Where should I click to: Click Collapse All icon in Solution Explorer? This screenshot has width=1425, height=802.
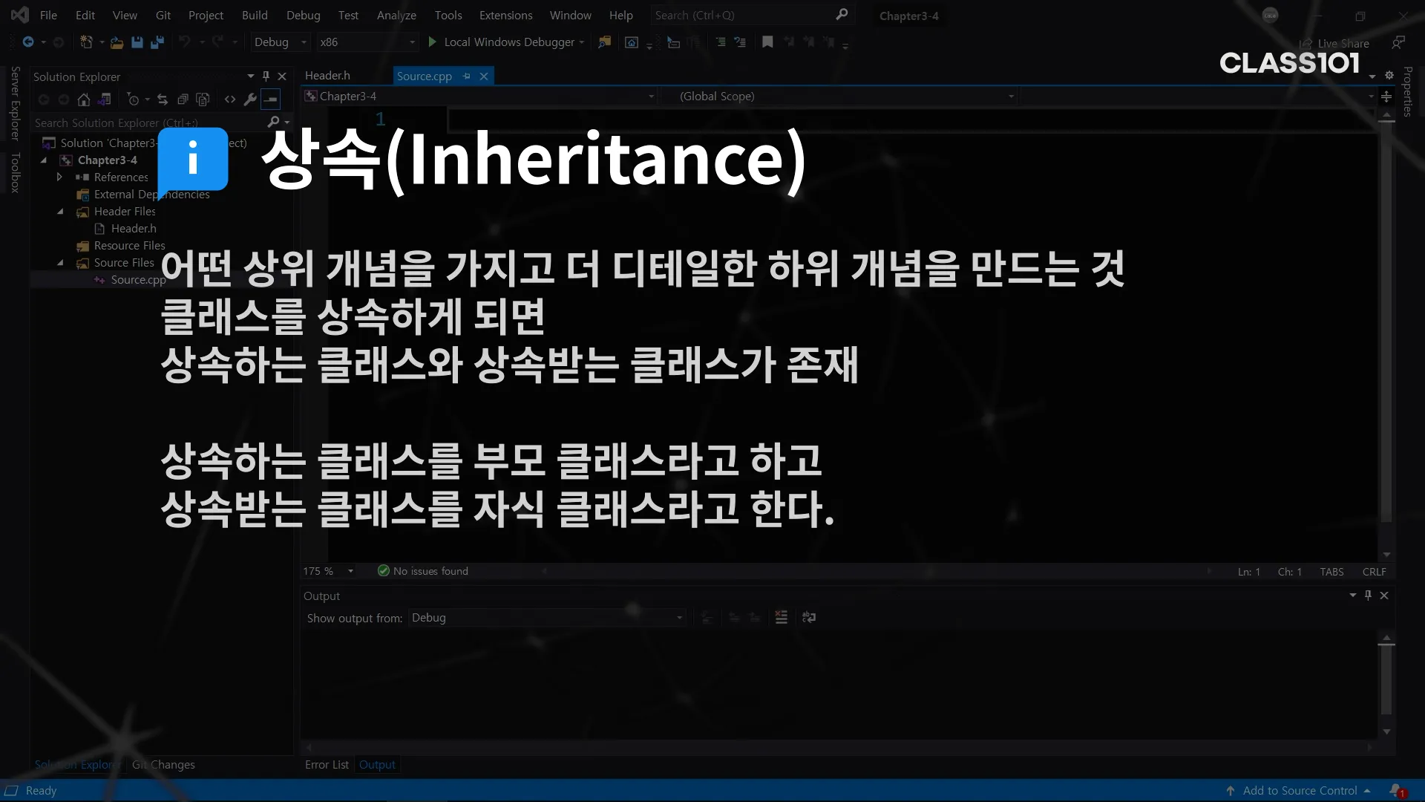point(183,100)
